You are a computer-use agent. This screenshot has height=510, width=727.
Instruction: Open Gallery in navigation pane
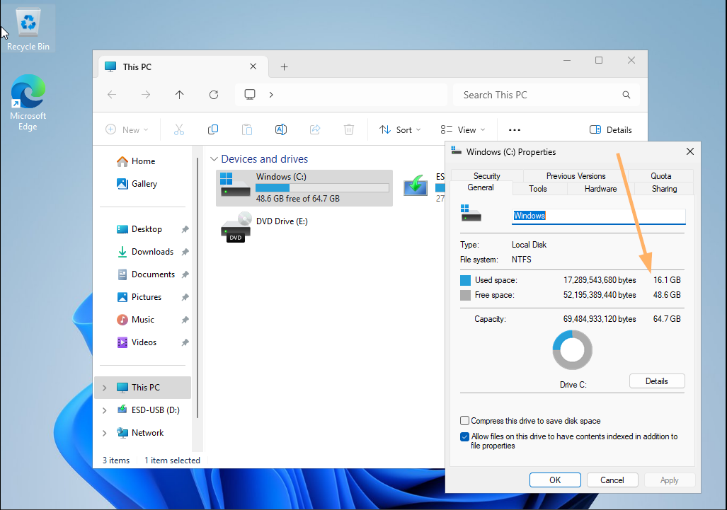click(144, 184)
